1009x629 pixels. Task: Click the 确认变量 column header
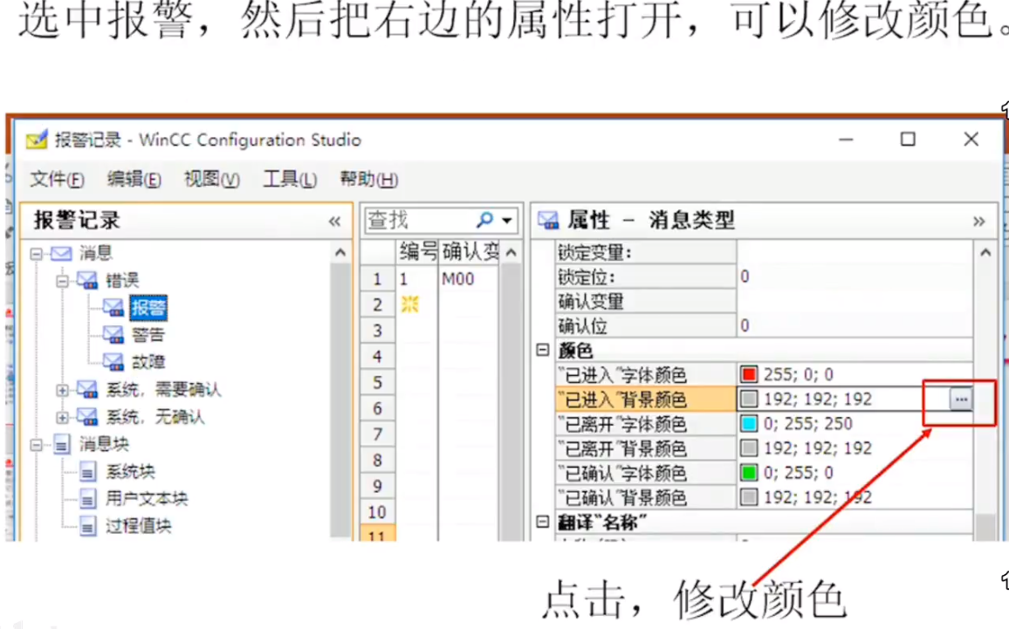[469, 252]
